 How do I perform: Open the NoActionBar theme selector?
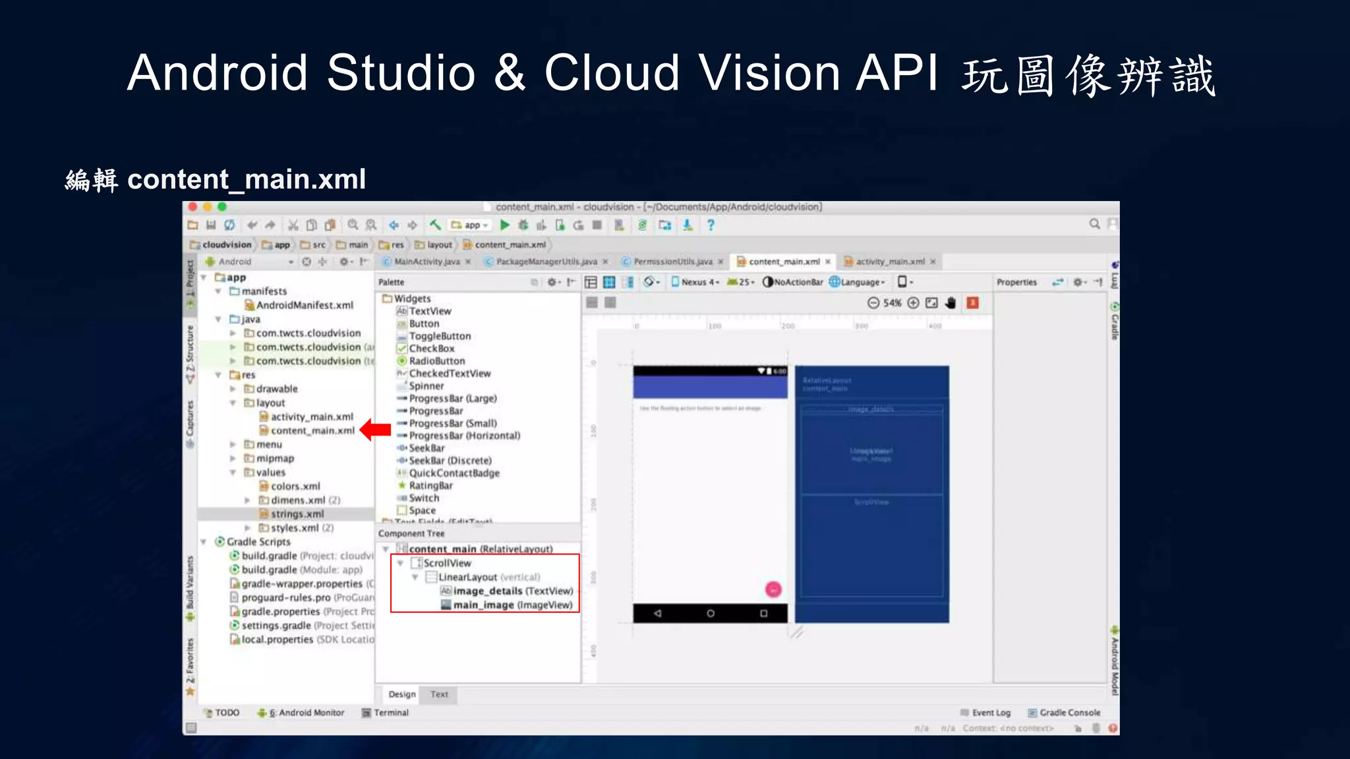(793, 282)
